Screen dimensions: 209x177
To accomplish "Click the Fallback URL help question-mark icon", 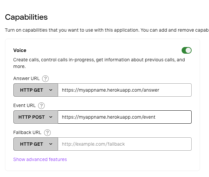I will pyautogui.click(x=47, y=133).
